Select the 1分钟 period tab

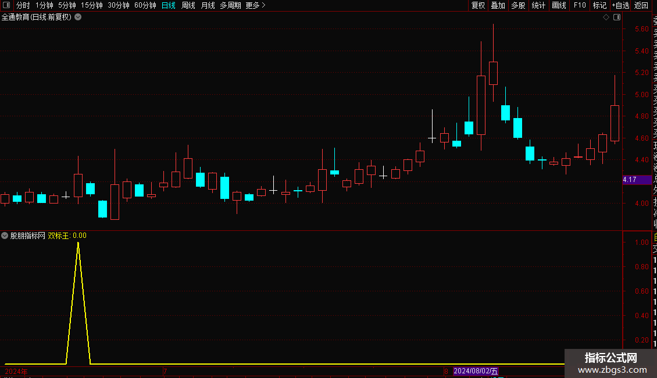(x=44, y=5)
